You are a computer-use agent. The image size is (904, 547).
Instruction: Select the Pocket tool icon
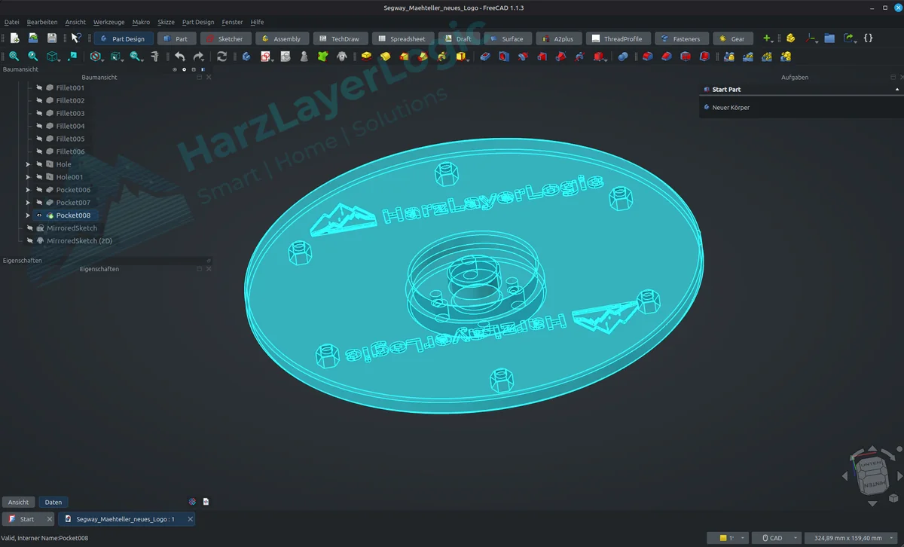pyautogui.click(x=485, y=57)
